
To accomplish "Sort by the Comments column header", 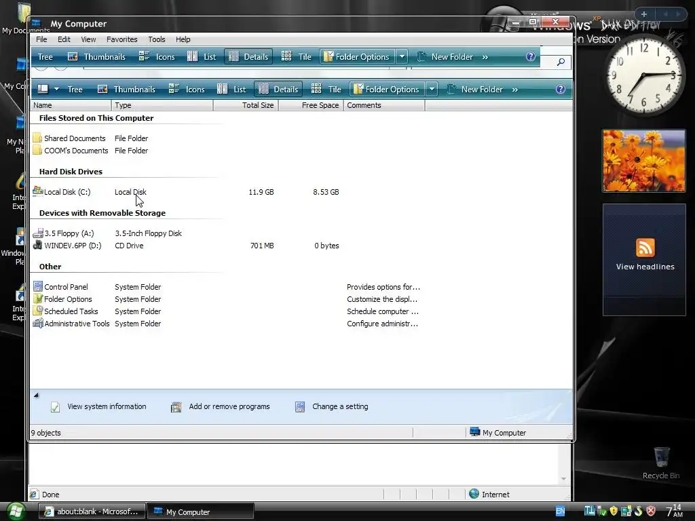I will click(x=384, y=105).
